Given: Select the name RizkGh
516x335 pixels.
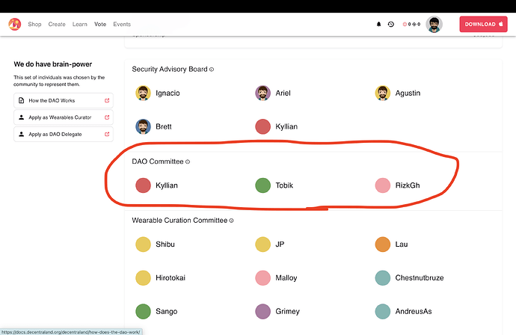Looking at the screenshot, I should 408,185.
